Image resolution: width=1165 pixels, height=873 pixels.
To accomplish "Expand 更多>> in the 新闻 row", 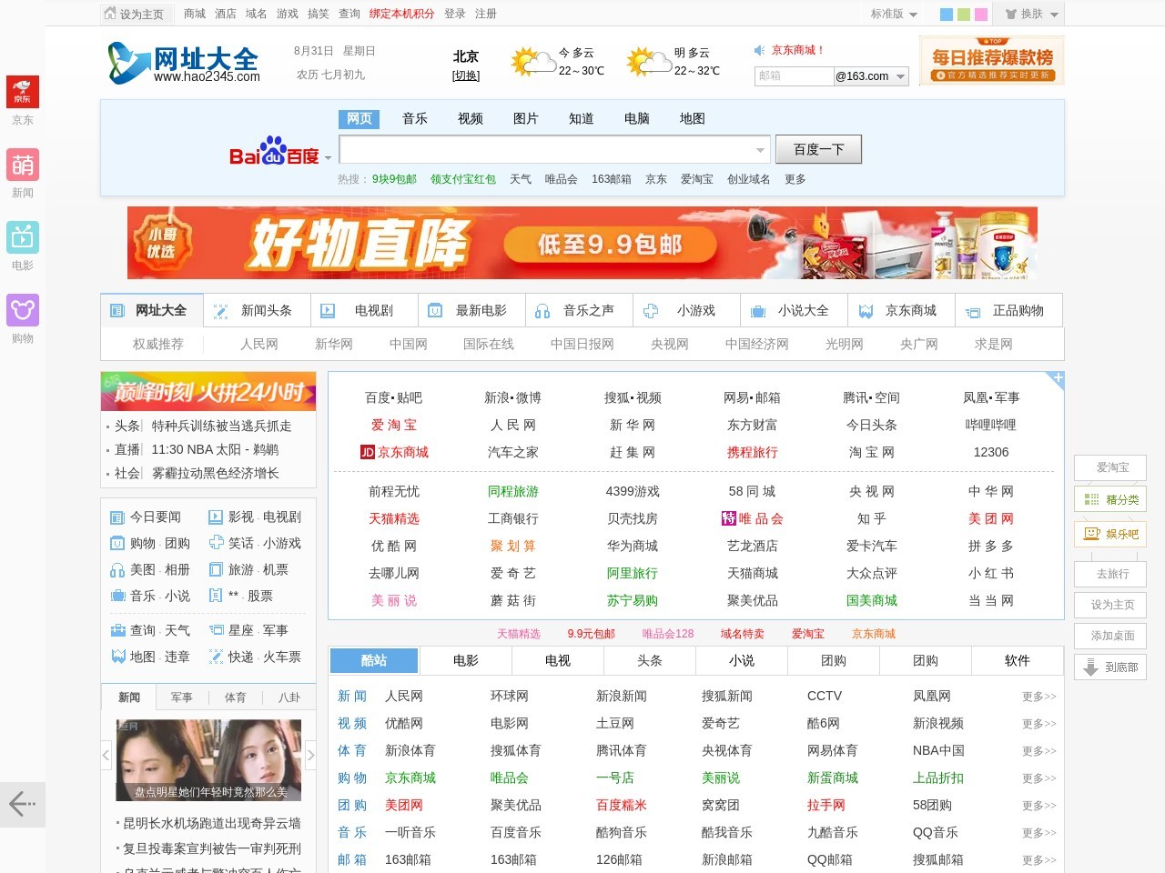I will point(1038,697).
